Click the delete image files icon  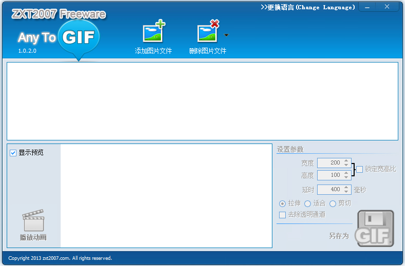click(x=208, y=31)
